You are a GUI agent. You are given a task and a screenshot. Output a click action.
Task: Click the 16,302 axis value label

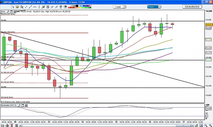coord(209,48)
